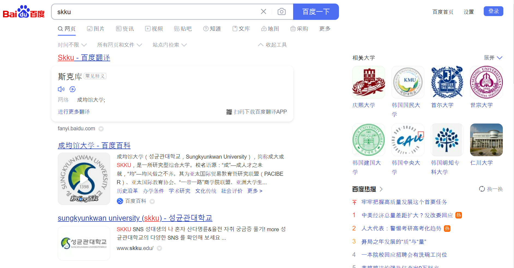Expand 相关大学 with 展开
514x268 pixels.
pos(493,58)
